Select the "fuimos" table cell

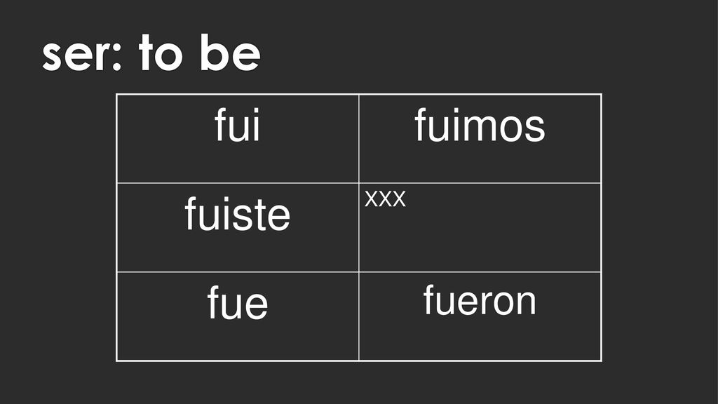click(480, 139)
